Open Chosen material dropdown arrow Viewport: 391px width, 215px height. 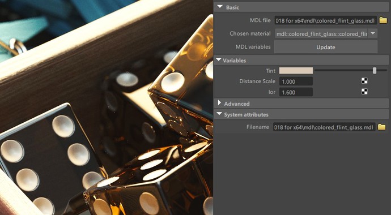tap(372, 33)
